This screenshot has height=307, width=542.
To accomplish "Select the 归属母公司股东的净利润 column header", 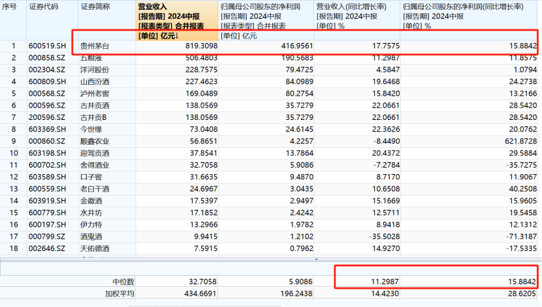I will pos(266,20).
